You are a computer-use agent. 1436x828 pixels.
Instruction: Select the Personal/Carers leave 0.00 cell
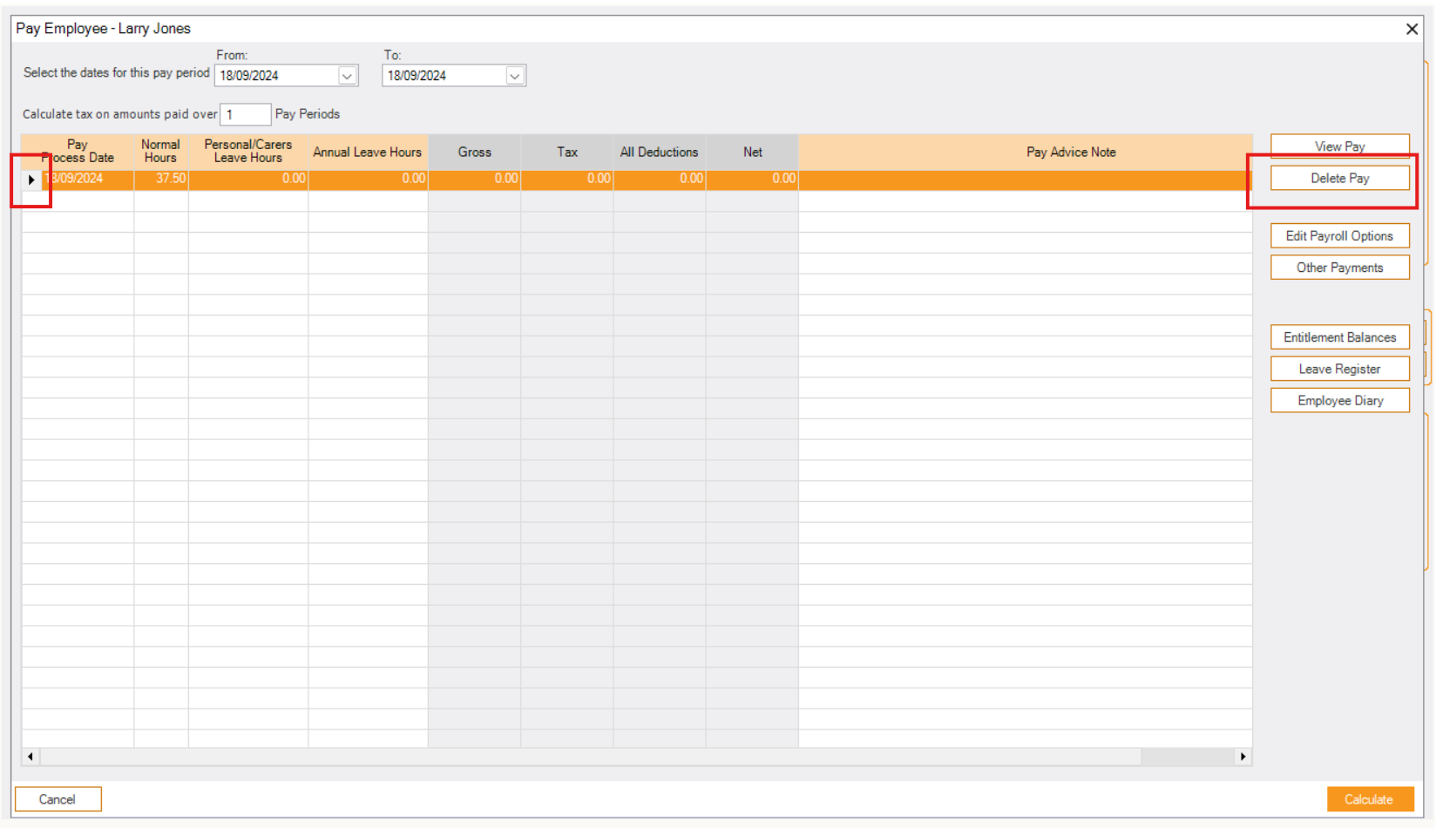click(248, 179)
